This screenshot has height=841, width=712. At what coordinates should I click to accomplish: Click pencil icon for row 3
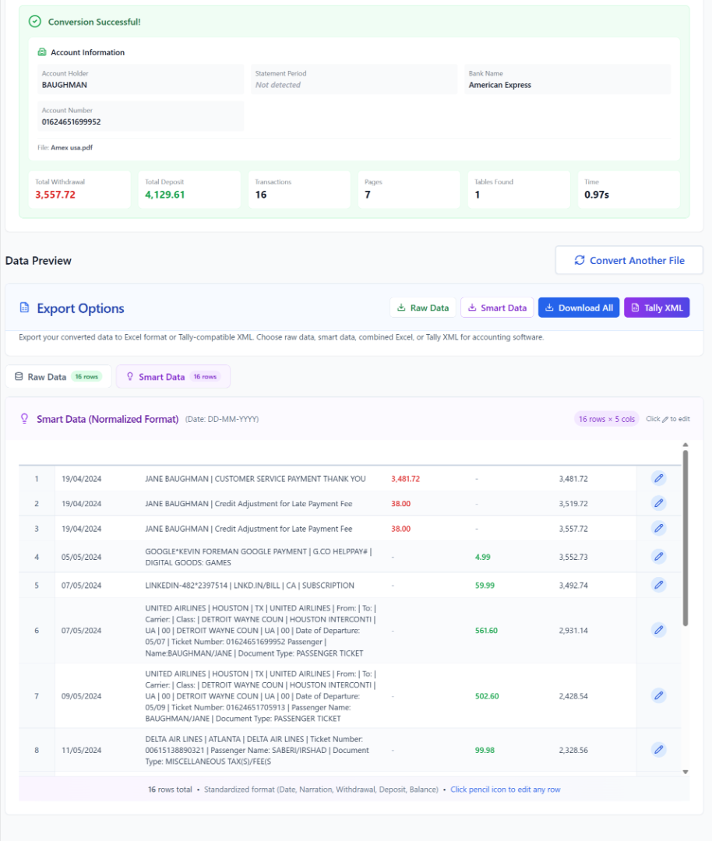coord(658,529)
